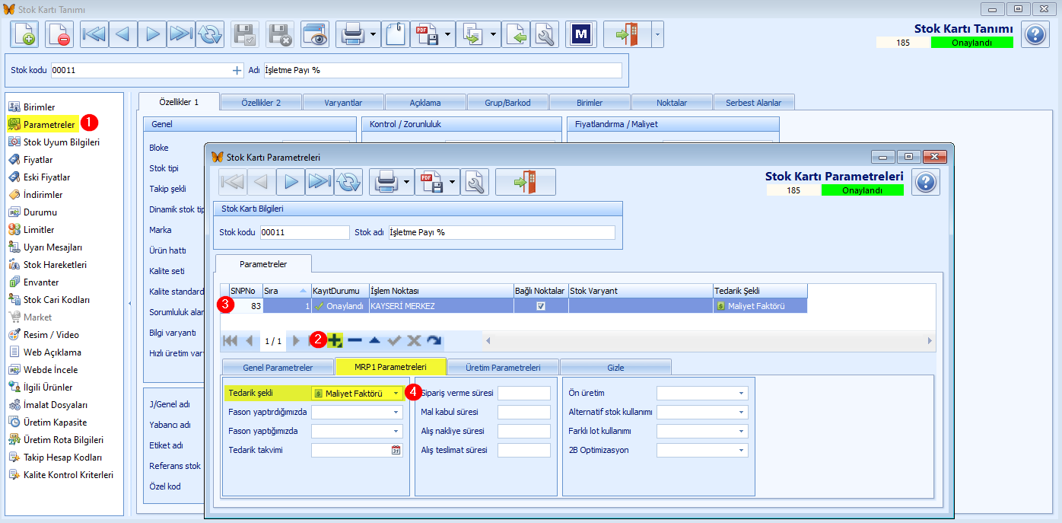Image resolution: width=1062 pixels, height=523 pixels.
Task: Collapse the left sidebar with splitter arrow
Action: pos(129,304)
